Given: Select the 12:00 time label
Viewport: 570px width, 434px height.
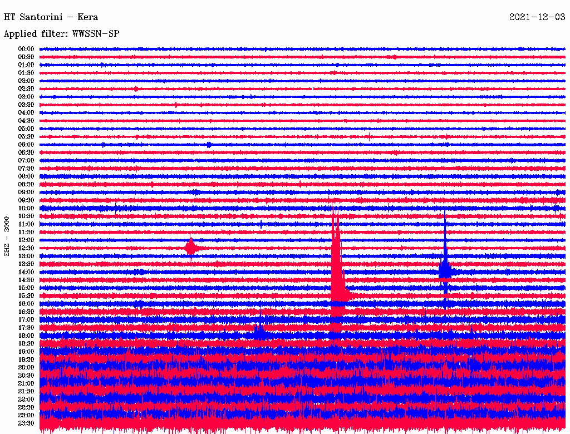Looking at the screenshot, I should [26, 240].
